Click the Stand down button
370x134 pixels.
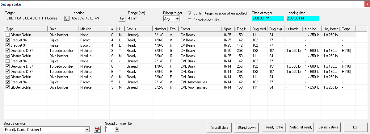246,128
